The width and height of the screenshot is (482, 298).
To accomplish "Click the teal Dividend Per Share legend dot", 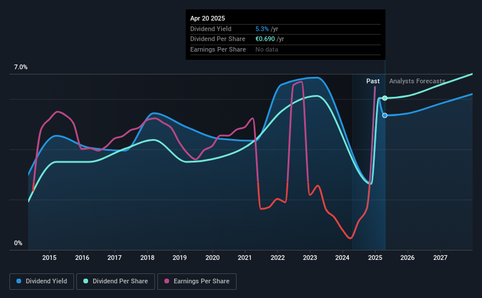I will (86, 281).
